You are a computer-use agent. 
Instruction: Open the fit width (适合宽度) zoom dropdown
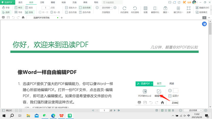[107, 8]
